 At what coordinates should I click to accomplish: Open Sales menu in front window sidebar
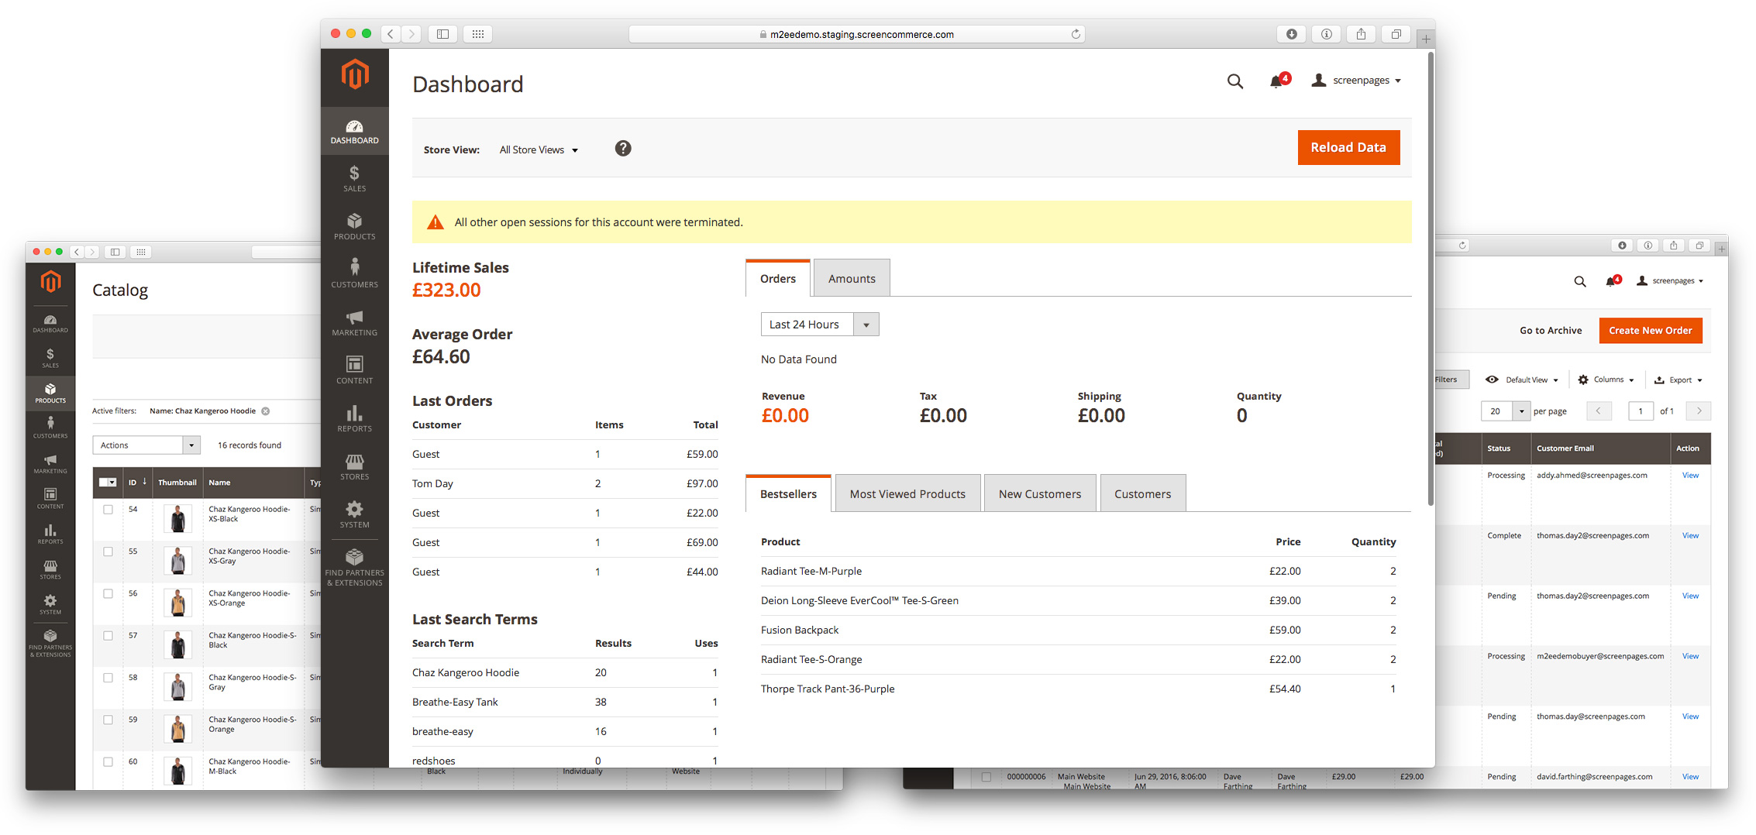pos(354,179)
